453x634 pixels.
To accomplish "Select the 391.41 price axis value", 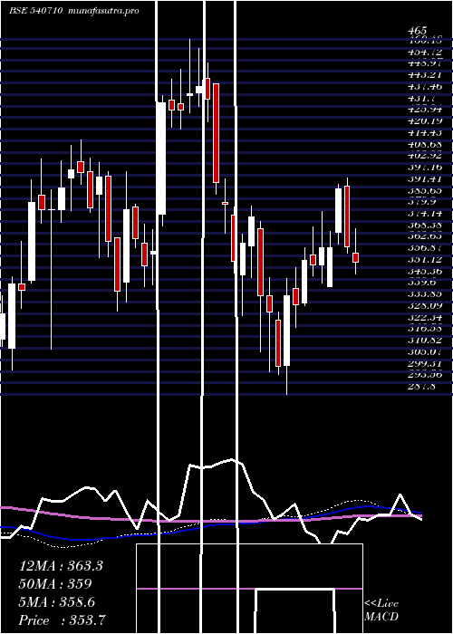I will pos(424,178).
